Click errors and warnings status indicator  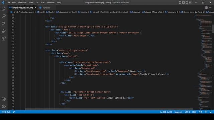point(6,112)
